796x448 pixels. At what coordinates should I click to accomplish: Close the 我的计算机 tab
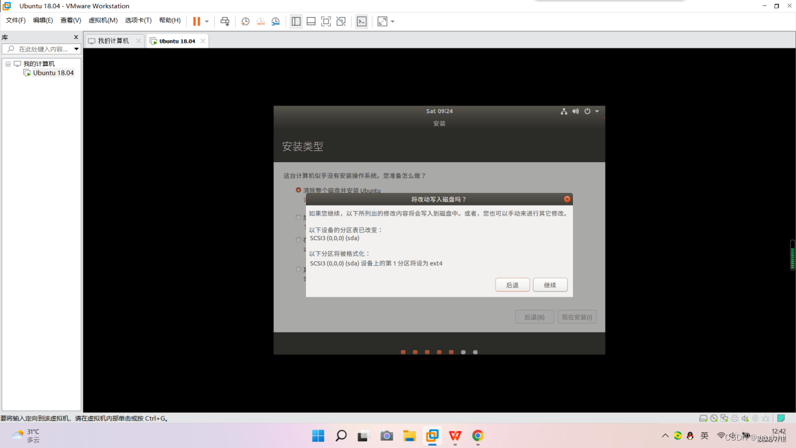[x=139, y=41]
